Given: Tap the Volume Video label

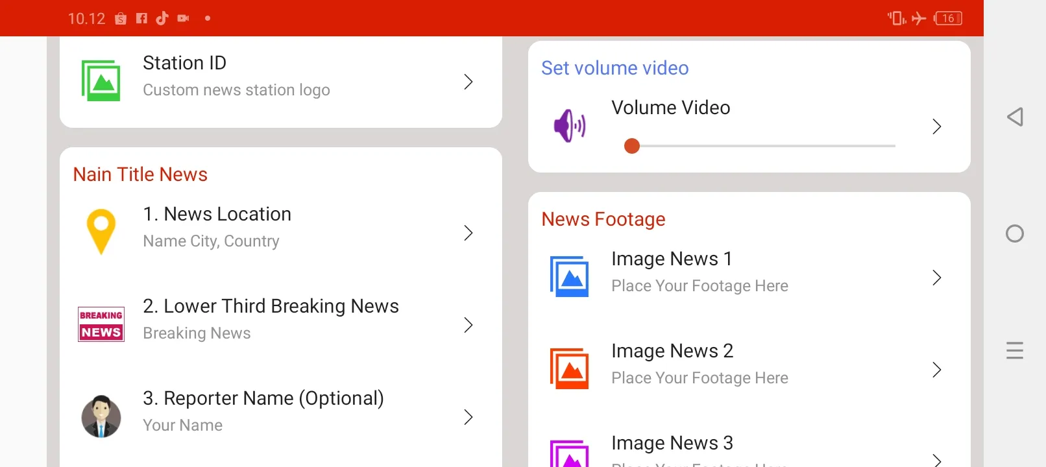Looking at the screenshot, I should coord(670,108).
